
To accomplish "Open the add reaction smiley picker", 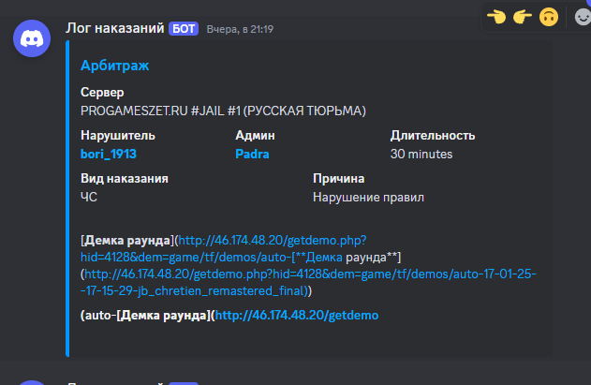I will tap(582, 17).
